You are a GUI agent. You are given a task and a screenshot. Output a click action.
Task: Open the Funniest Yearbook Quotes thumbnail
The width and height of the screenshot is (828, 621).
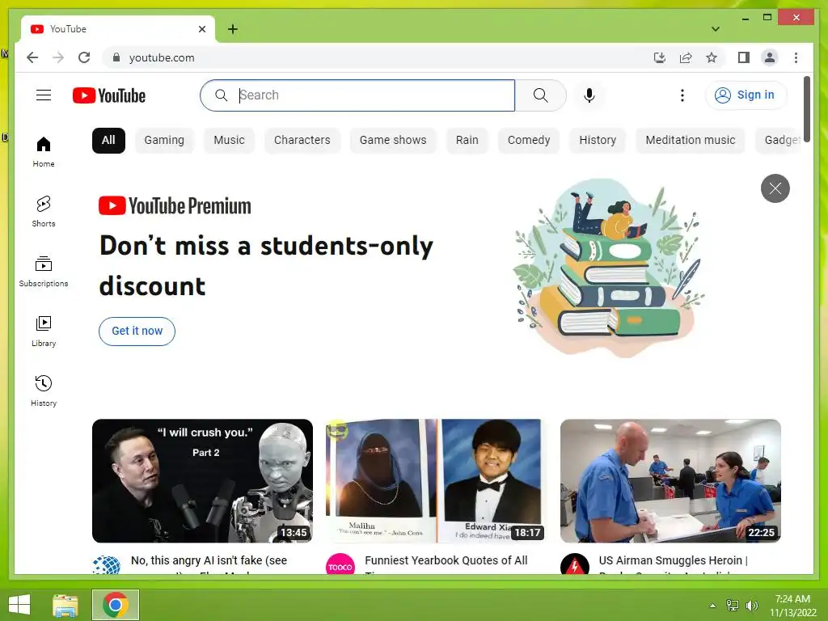436,480
